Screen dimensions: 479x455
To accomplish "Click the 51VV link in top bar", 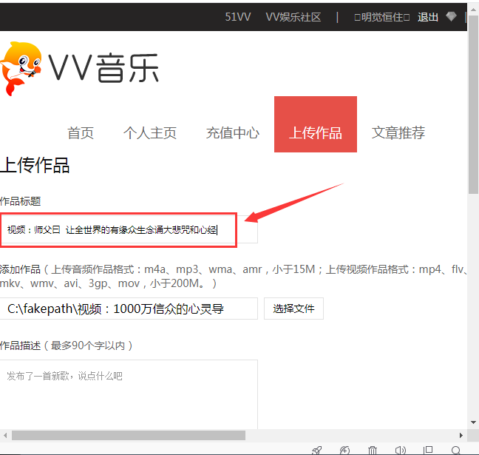I will coord(238,17).
